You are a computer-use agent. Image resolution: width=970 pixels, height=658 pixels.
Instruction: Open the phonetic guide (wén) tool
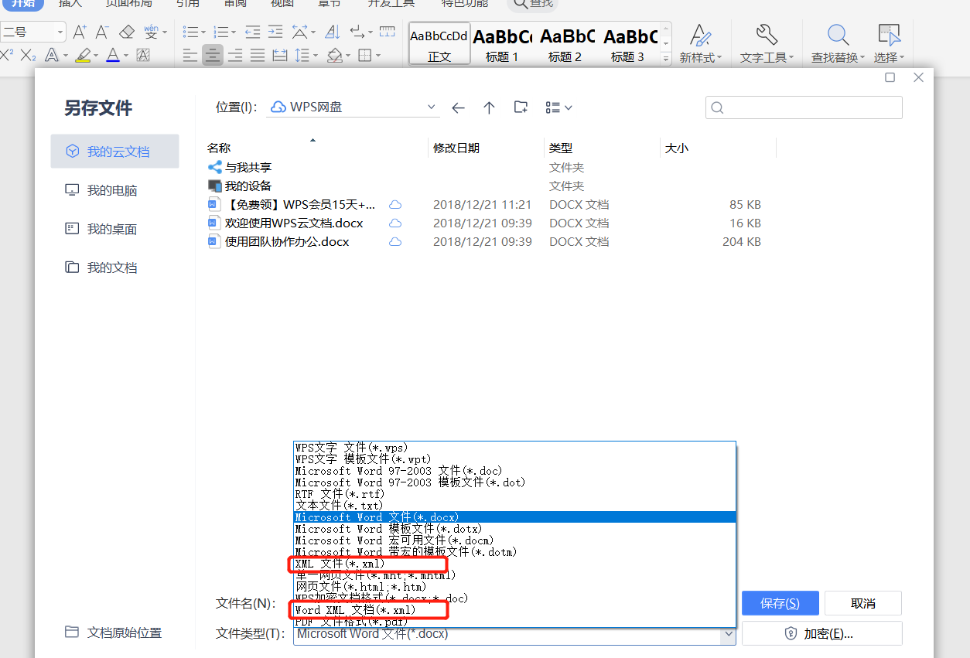click(151, 32)
